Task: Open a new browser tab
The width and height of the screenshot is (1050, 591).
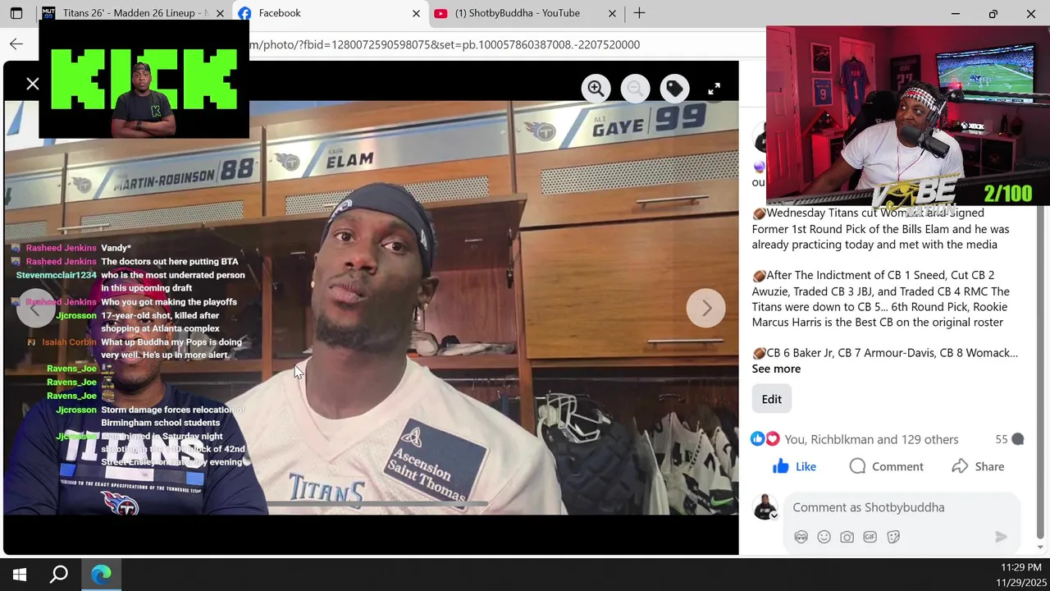Action: pos(639,13)
